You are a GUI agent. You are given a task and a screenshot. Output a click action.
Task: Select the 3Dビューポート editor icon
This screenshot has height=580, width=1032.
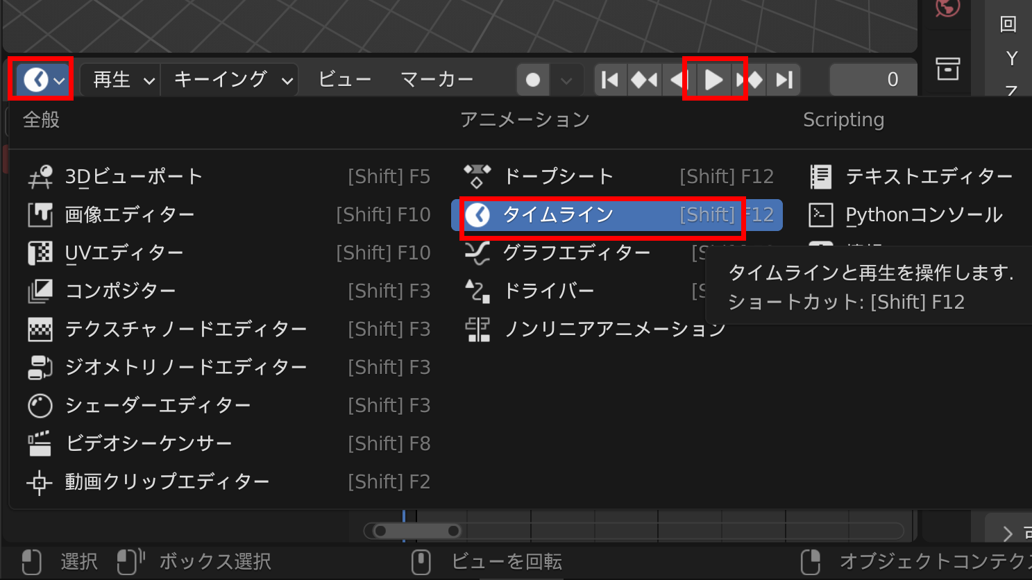click(42, 176)
